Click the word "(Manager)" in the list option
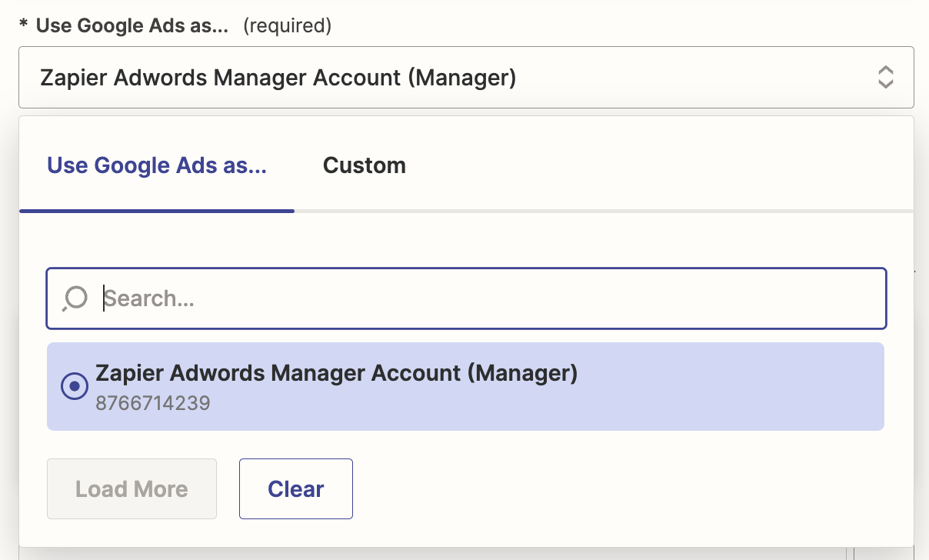 click(x=523, y=373)
